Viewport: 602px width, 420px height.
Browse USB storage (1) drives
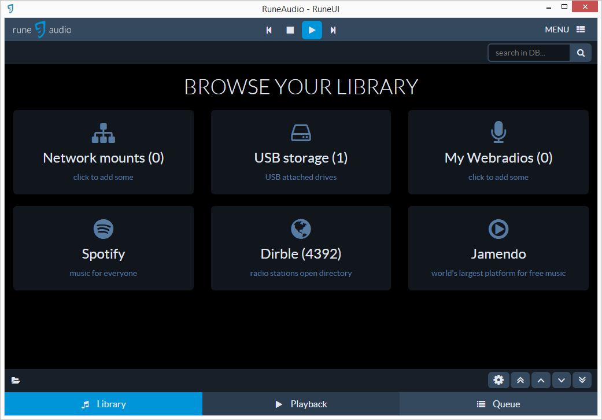point(301,152)
